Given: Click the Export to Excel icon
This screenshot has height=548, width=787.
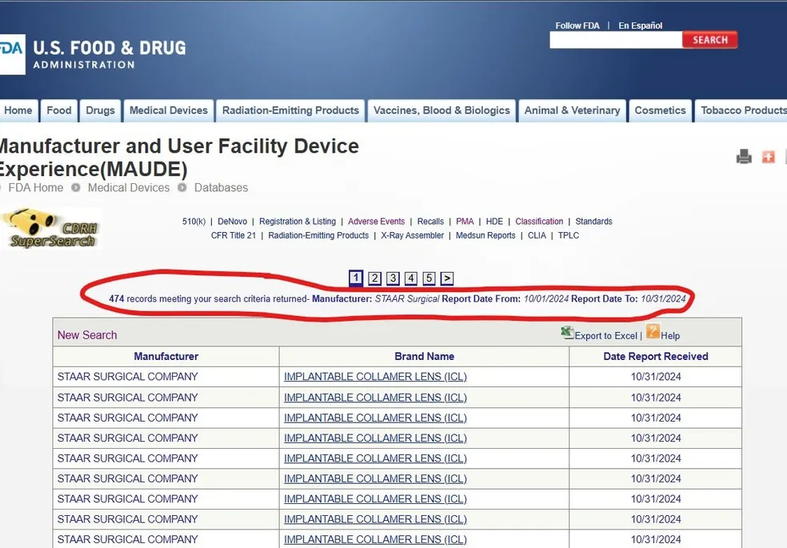Looking at the screenshot, I should click(x=568, y=333).
